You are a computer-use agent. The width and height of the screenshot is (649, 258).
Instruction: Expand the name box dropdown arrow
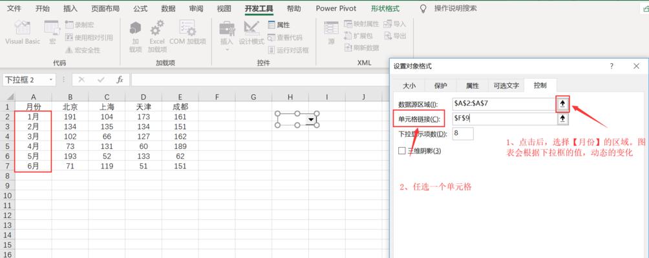click(51, 80)
